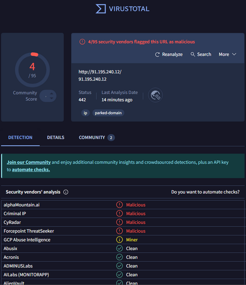Click the Reanalyze refresh icon
The width and height of the screenshot is (246, 285).
(x=157, y=55)
